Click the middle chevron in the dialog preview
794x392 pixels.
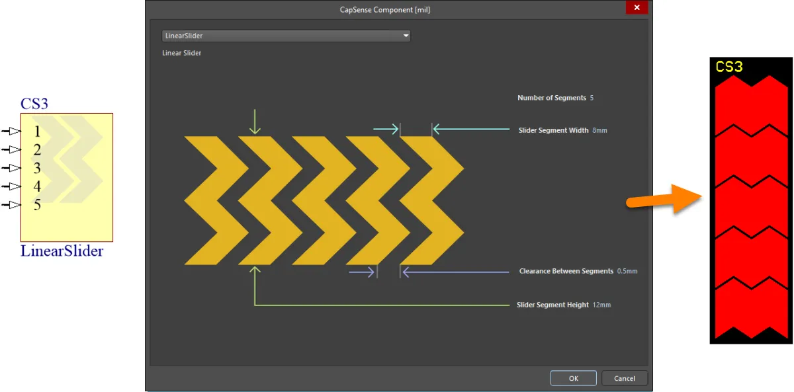(x=324, y=200)
